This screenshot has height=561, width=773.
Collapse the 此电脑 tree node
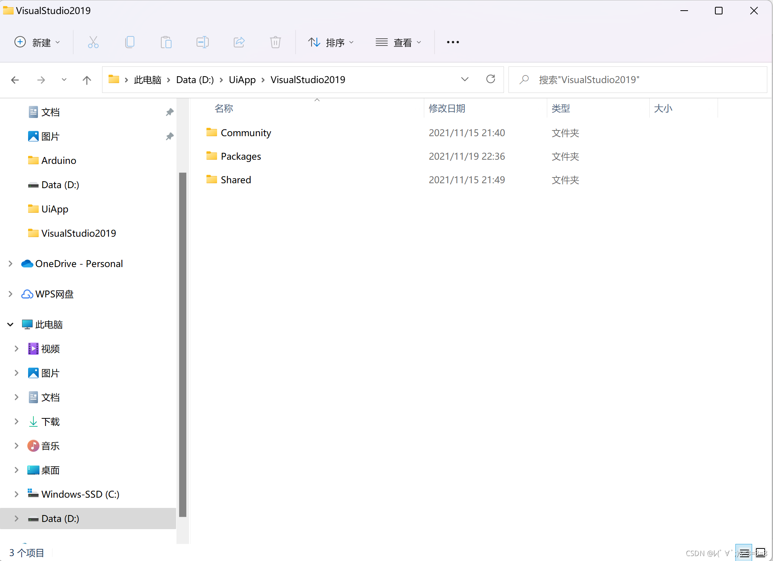[11, 324]
